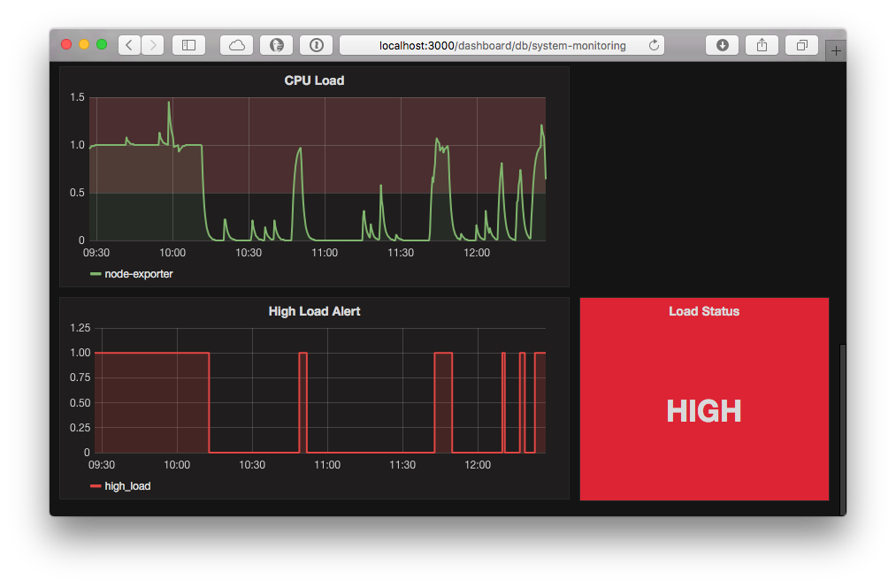Click the 0.5 label on CPU Load y-axis
Viewport: 896px width, 587px height.
[77, 193]
